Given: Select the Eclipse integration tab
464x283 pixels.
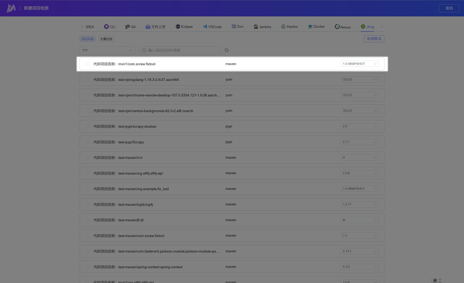Looking at the screenshot, I should (x=184, y=26).
